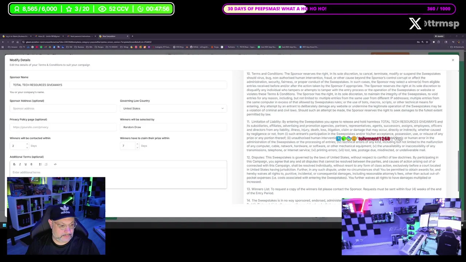The height and width of the screenshot is (262, 466).
Task: Open the Amazon bookmarks folder
Action: click(13, 47)
